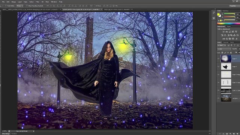Adjust the G color slider
This screenshot has height=135, width=240.
tap(229, 17)
